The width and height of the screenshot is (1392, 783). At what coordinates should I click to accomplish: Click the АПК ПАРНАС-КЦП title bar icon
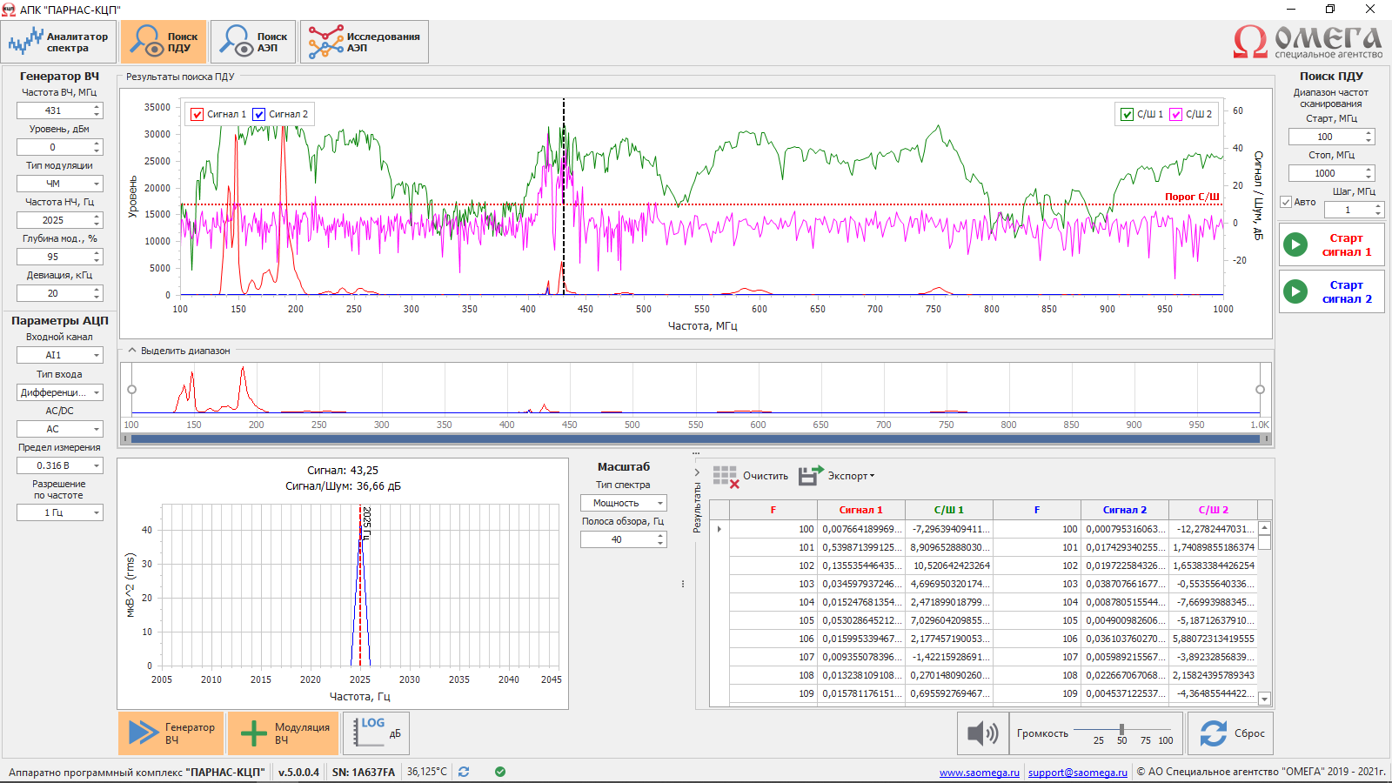[8, 10]
